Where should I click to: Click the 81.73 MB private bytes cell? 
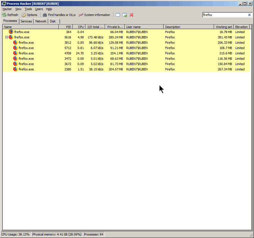pyautogui.click(x=117, y=64)
